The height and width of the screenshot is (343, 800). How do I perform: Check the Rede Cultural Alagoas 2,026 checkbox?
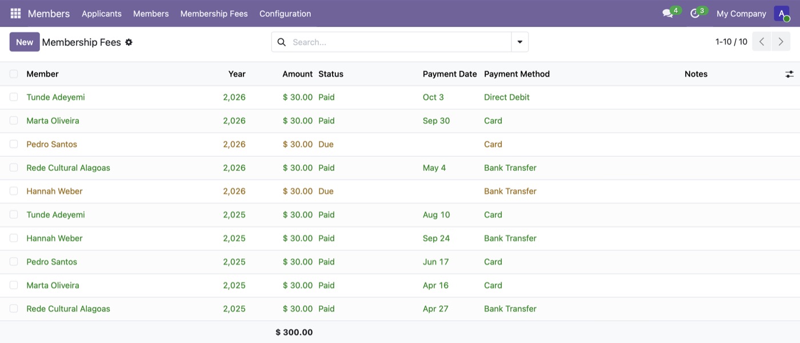click(14, 167)
